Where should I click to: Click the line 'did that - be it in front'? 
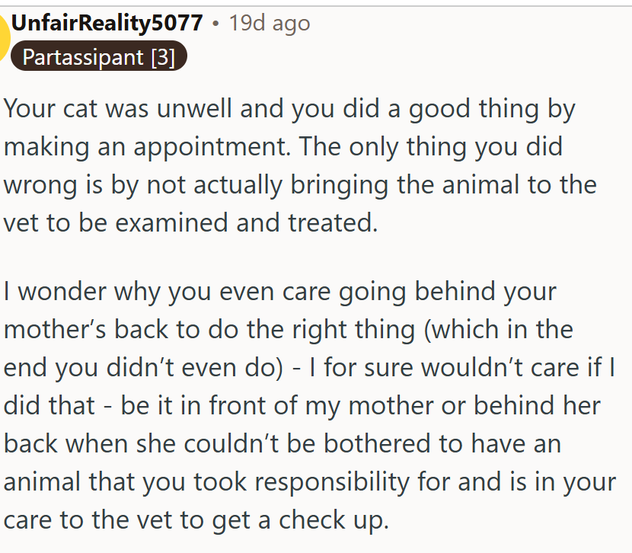click(302, 405)
